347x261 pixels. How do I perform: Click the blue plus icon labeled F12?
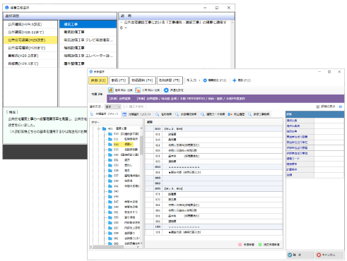pos(235,80)
